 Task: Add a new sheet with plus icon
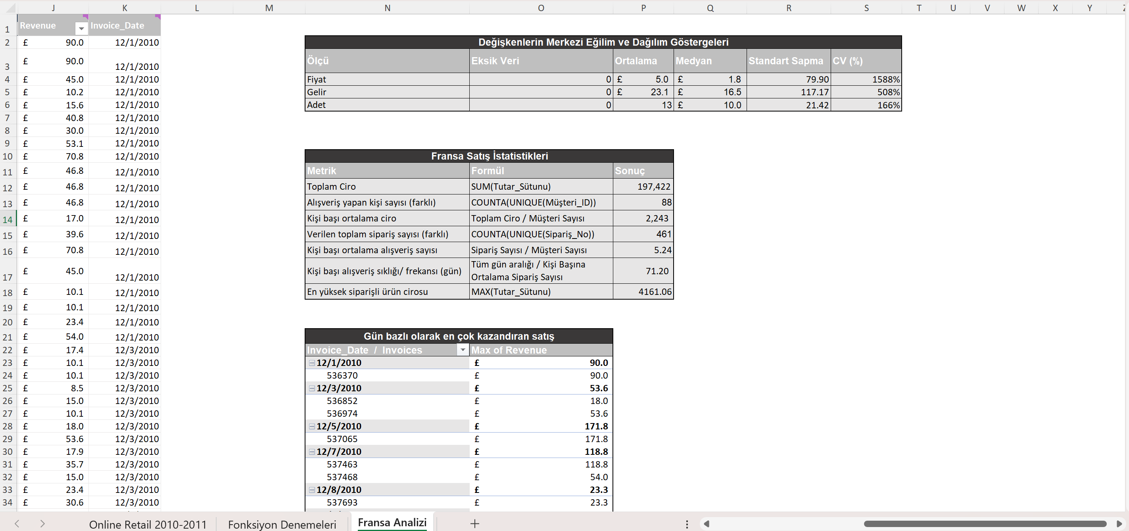point(475,523)
